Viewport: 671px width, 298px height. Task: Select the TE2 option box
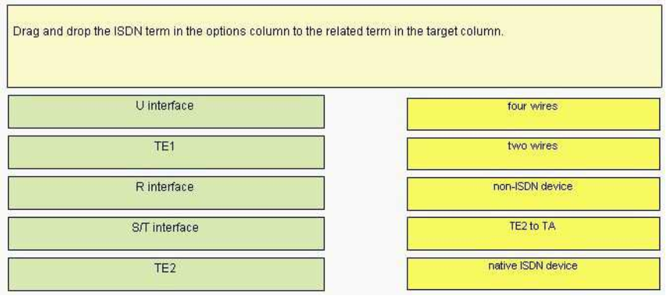(x=166, y=274)
